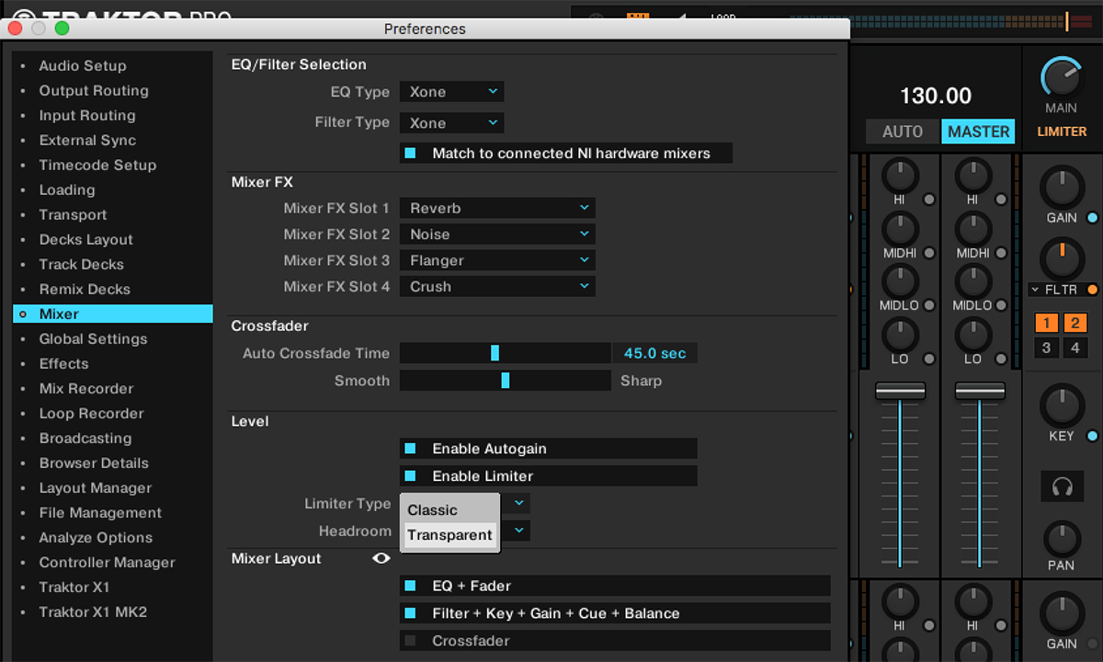
Task: Click the MIDLO knob on the right channel
Action: (972, 280)
